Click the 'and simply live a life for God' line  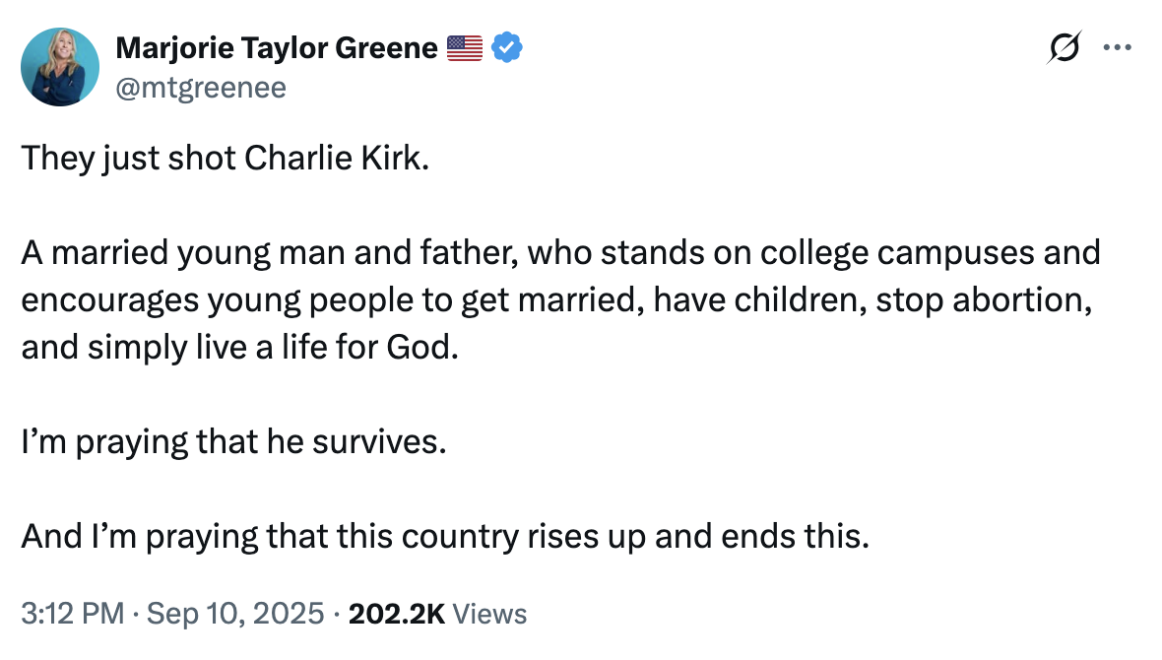click(240, 348)
